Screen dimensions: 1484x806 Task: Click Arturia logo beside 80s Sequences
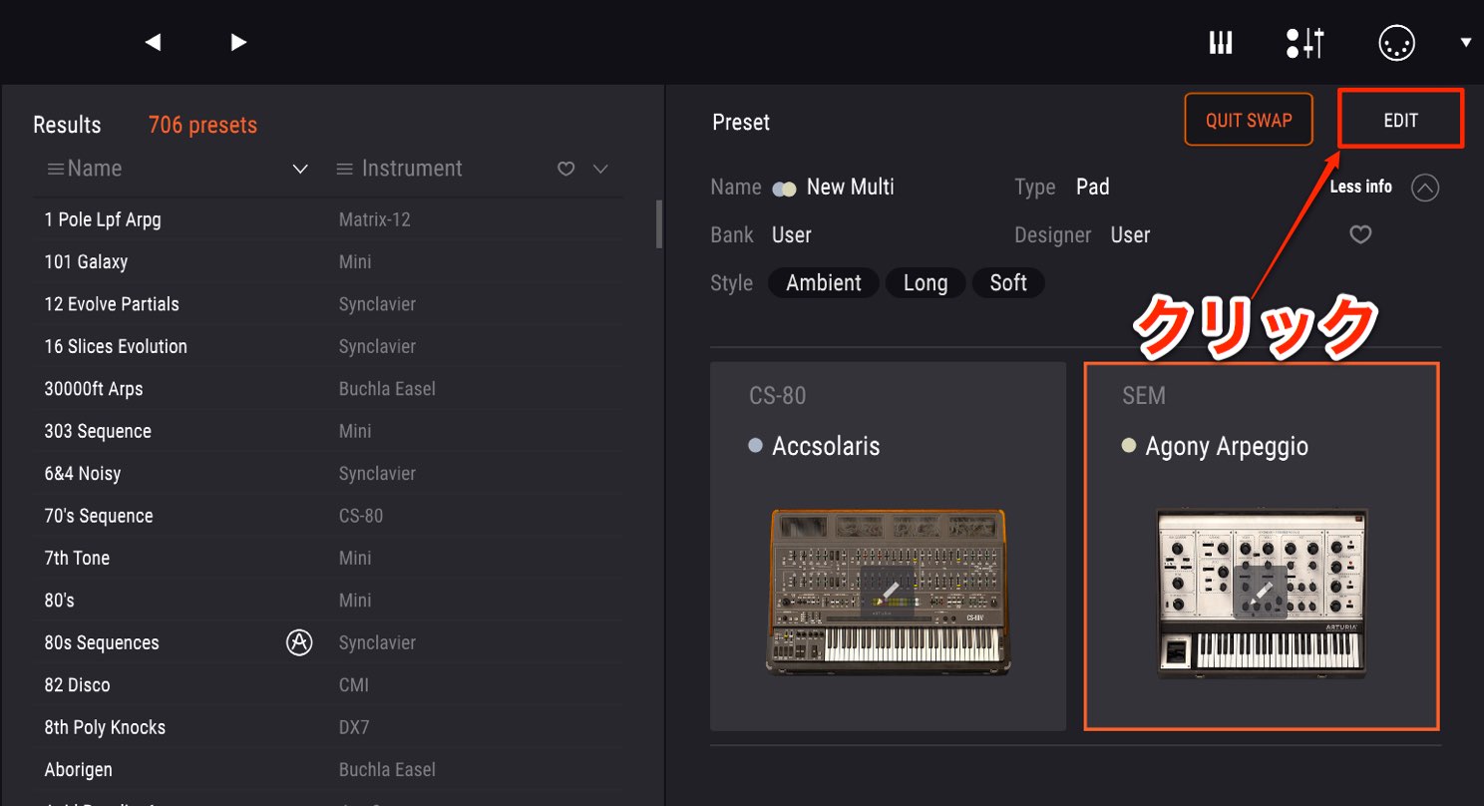[x=299, y=642]
